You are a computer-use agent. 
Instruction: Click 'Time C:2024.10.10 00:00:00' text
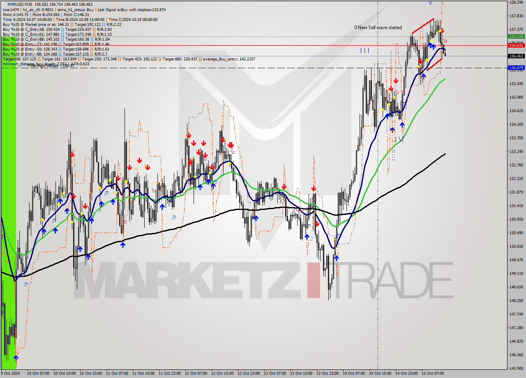pos(134,19)
